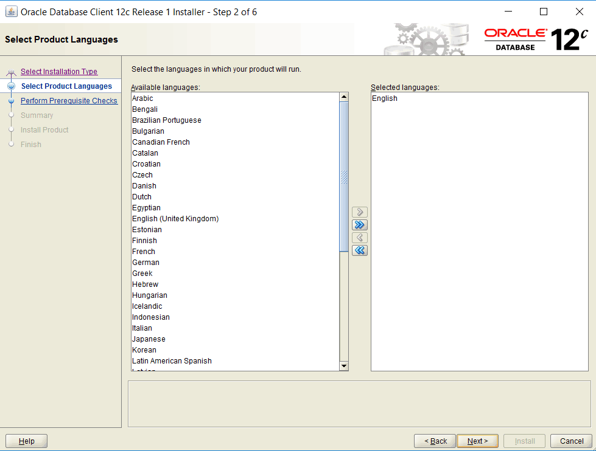Open the Select Installation Type step
This screenshot has width=596, height=451.
coord(59,71)
